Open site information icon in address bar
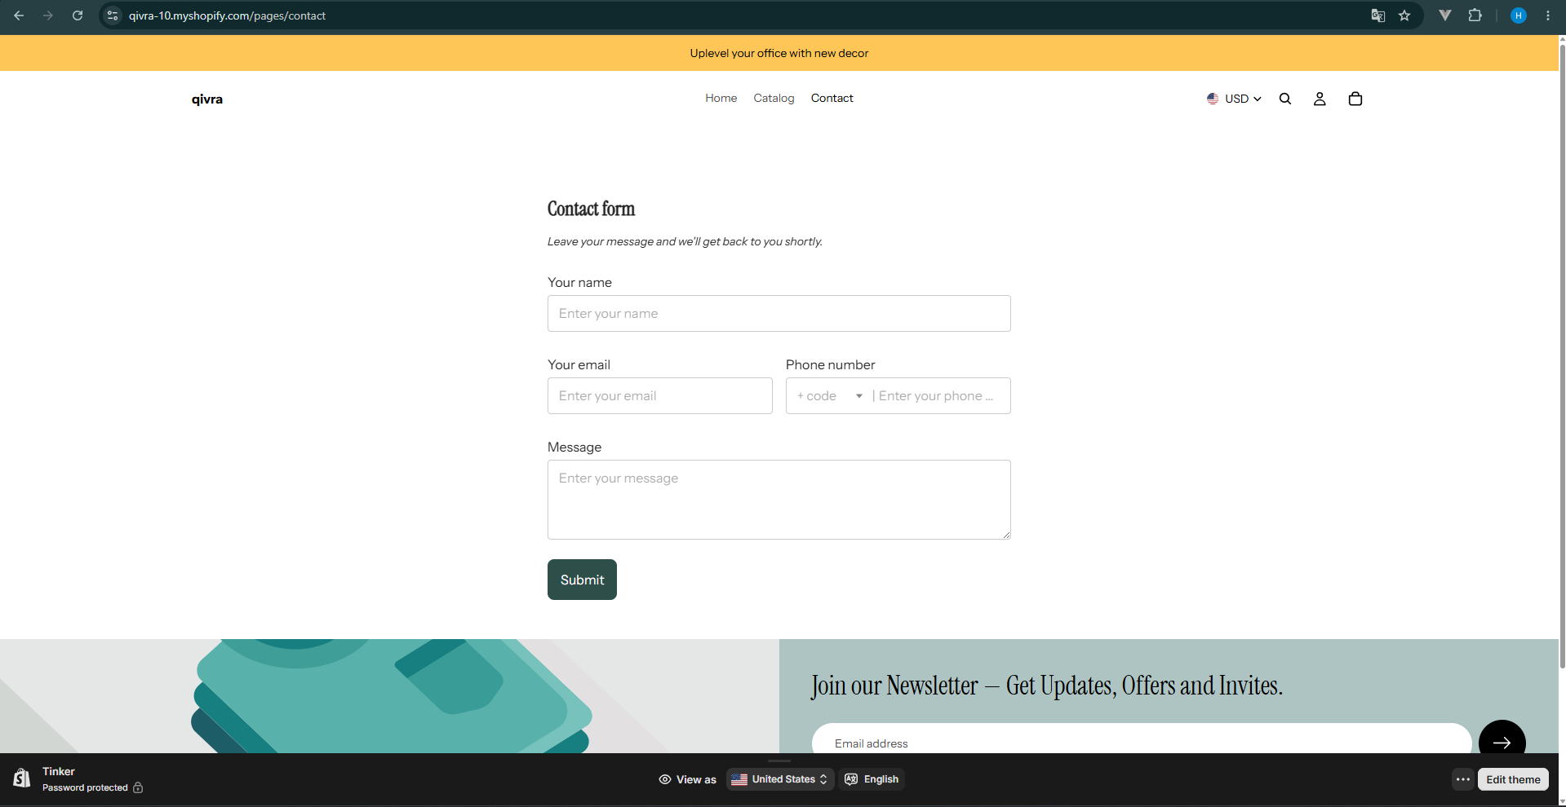Viewport: 1566px width, 807px height. click(x=113, y=15)
